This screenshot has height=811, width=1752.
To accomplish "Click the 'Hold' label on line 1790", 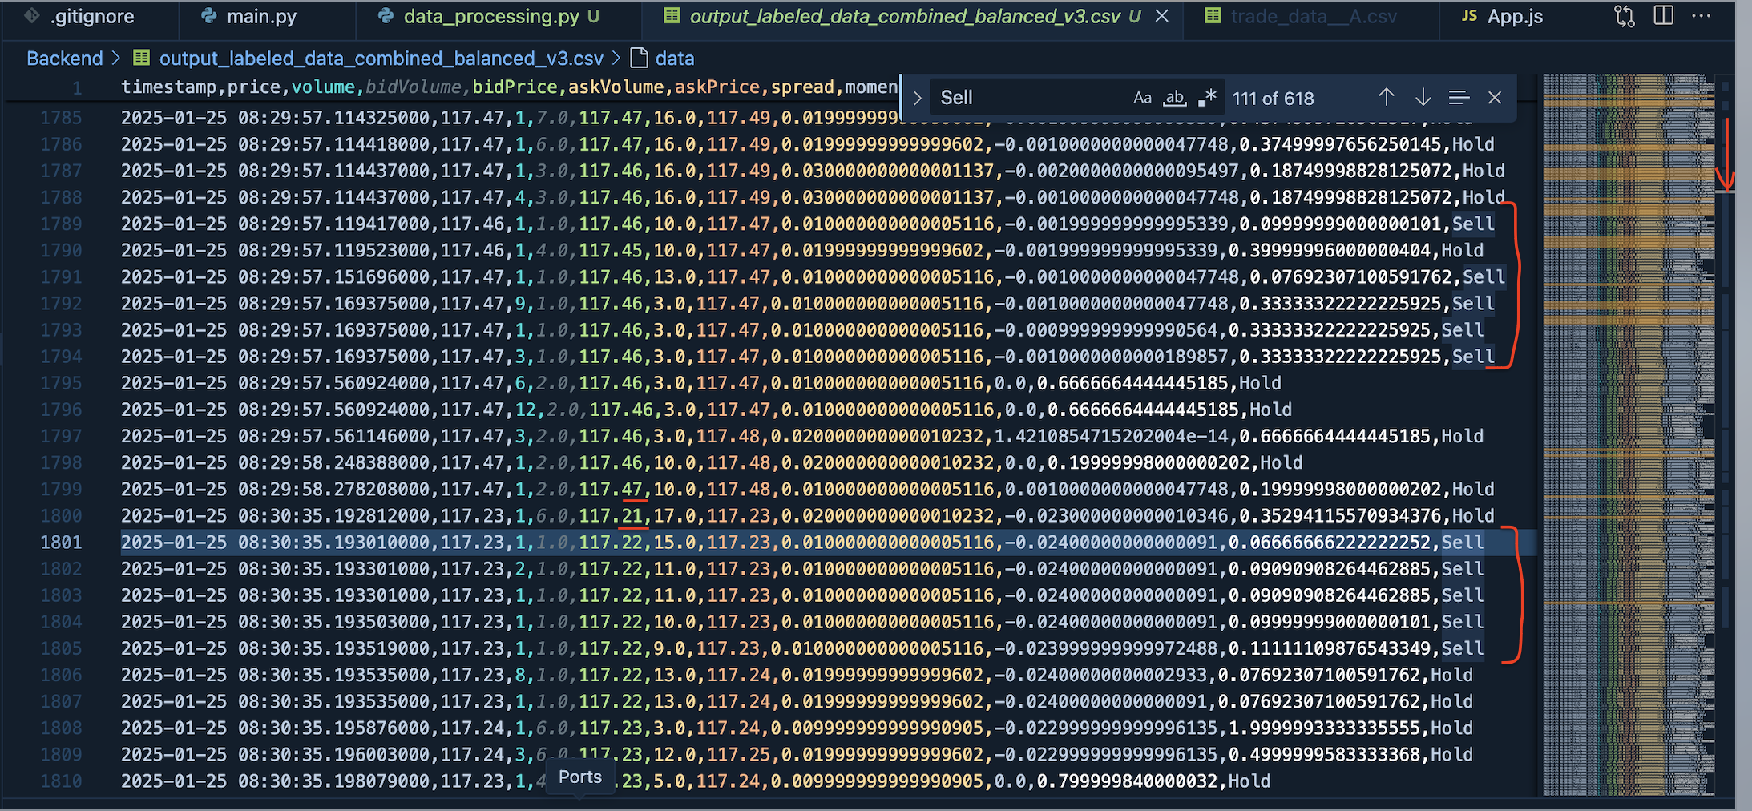I will click(x=1463, y=250).
